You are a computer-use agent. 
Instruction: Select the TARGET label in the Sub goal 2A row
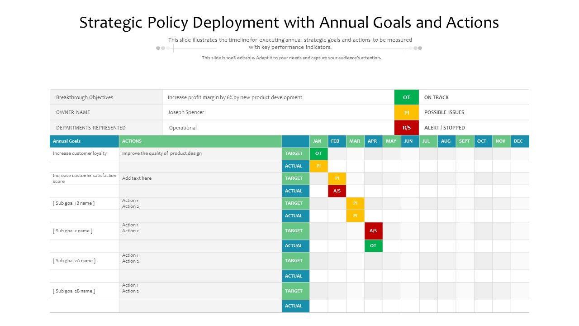coord(296,261)
